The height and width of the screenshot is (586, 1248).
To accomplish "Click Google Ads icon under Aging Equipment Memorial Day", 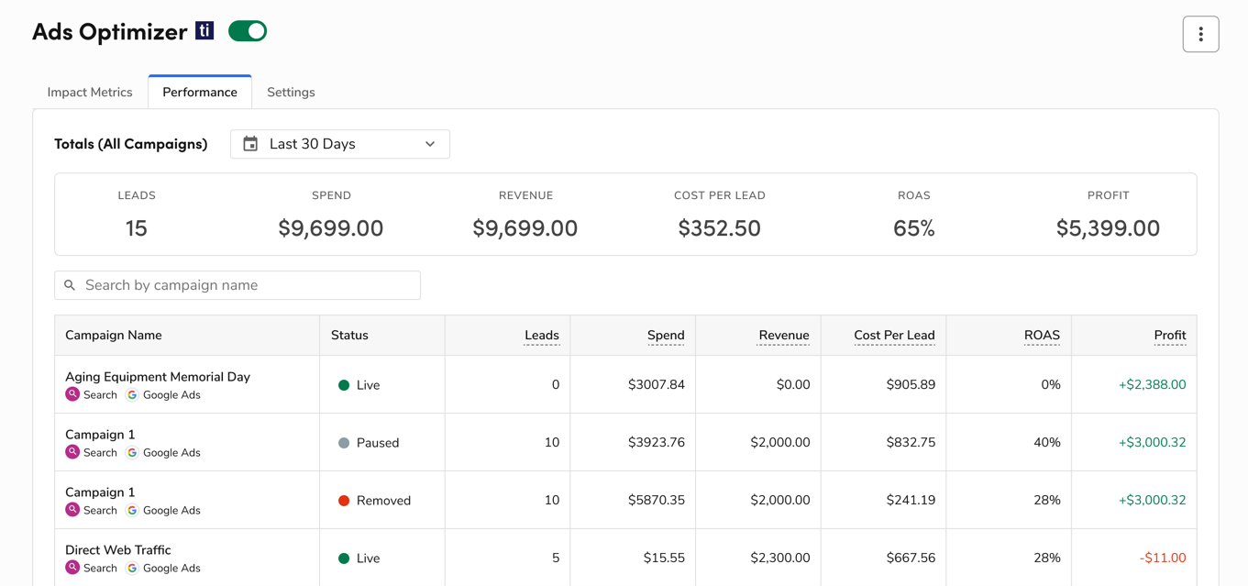I will coord(132,394).
